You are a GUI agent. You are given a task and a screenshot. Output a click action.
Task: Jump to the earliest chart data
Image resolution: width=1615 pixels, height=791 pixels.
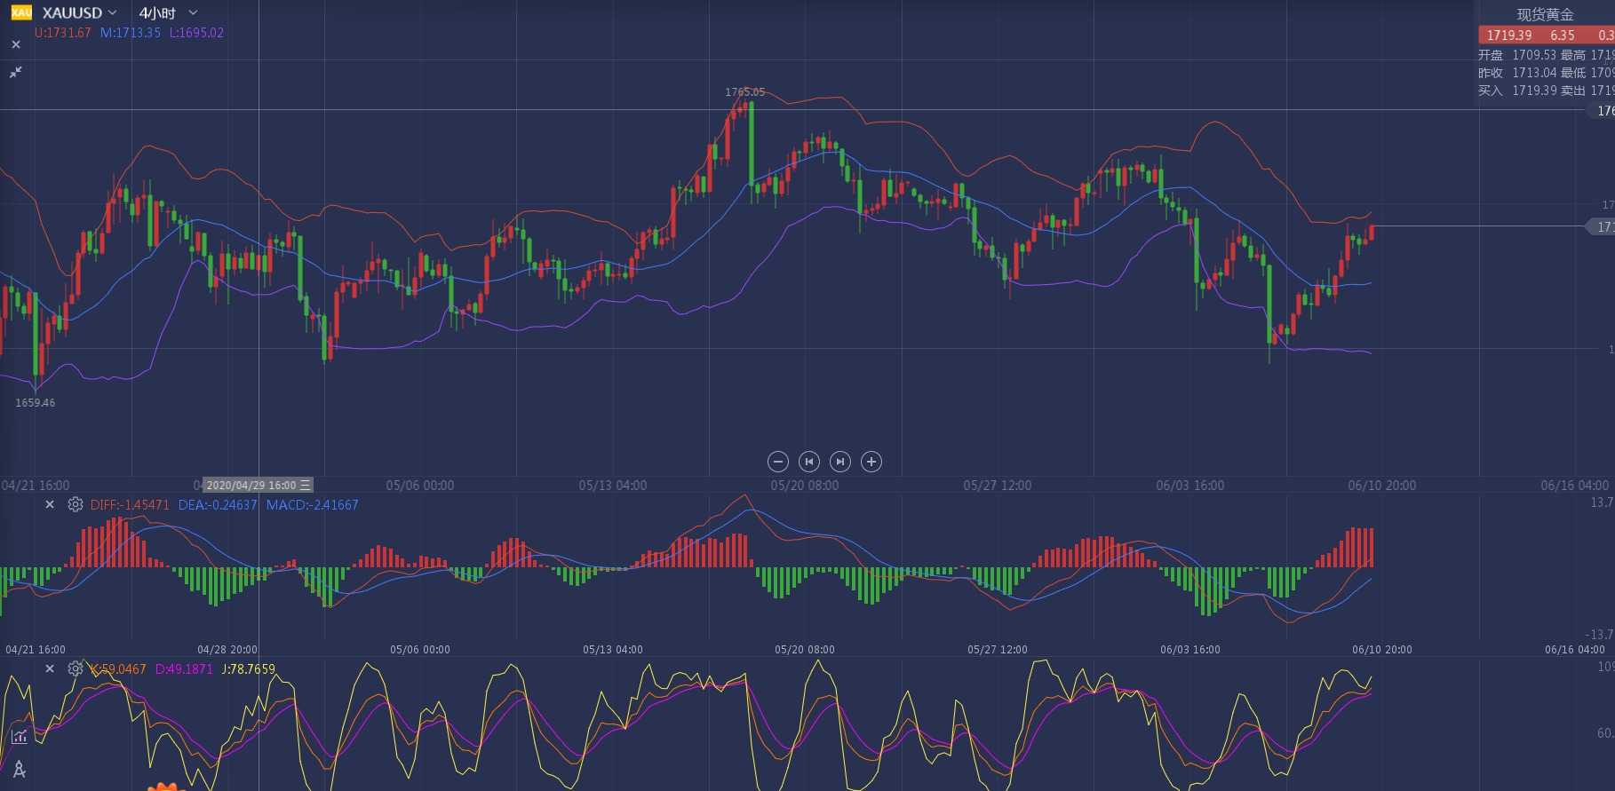pos(809,462)
